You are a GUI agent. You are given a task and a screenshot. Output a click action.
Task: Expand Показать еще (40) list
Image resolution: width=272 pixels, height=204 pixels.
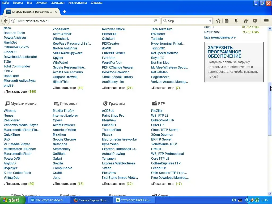[x=68, y=88]
